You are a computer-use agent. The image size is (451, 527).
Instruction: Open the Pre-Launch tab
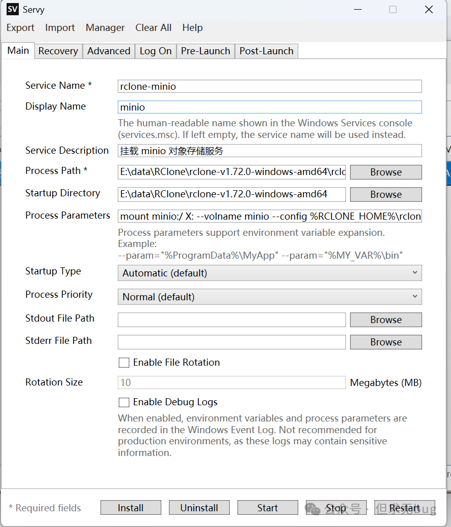(205, 51)
